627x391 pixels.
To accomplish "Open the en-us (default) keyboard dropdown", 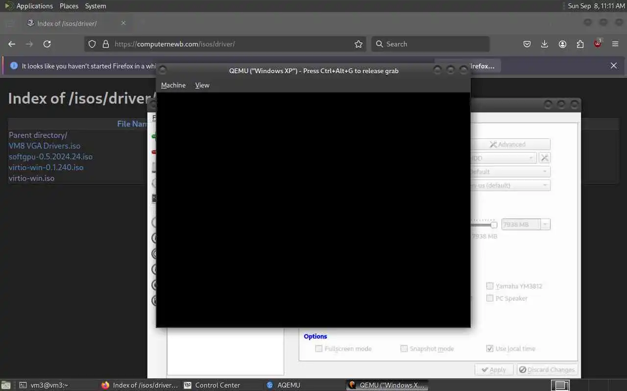I will coord(510,185).
